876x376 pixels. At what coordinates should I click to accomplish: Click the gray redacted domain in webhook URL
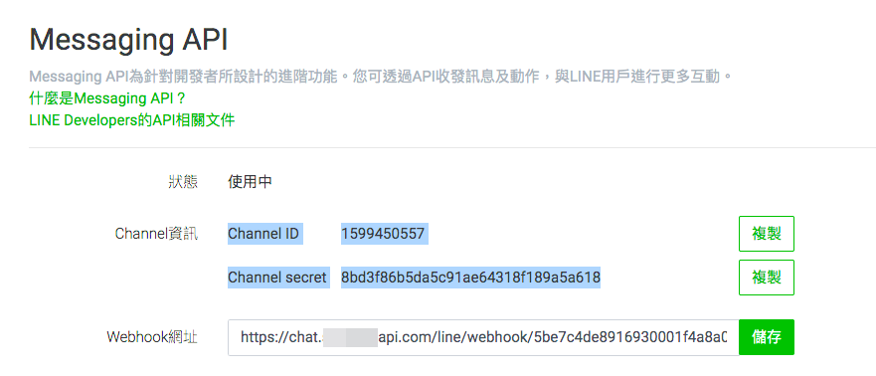tap(351, 337)
